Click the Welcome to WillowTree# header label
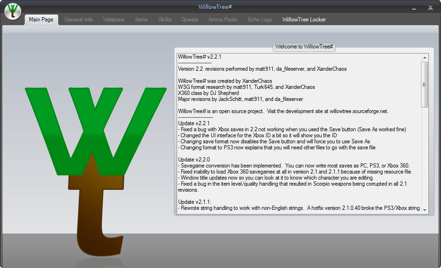The image size is (441, 268). pos(304,47)
